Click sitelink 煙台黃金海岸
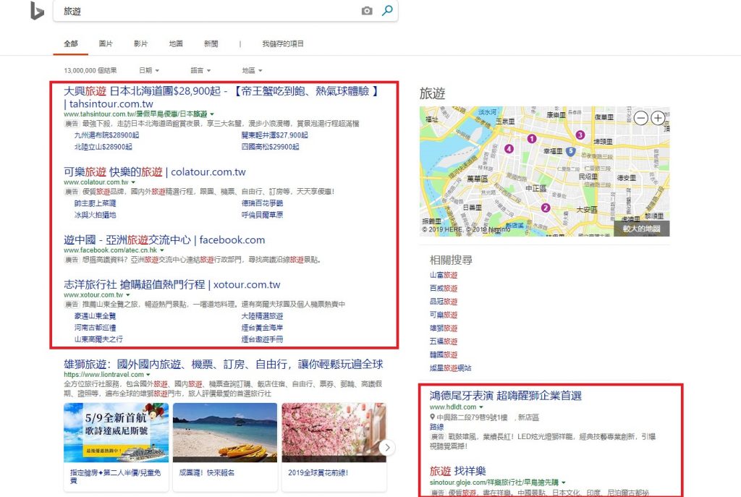The image size is (741, 497). pos(262,328)
